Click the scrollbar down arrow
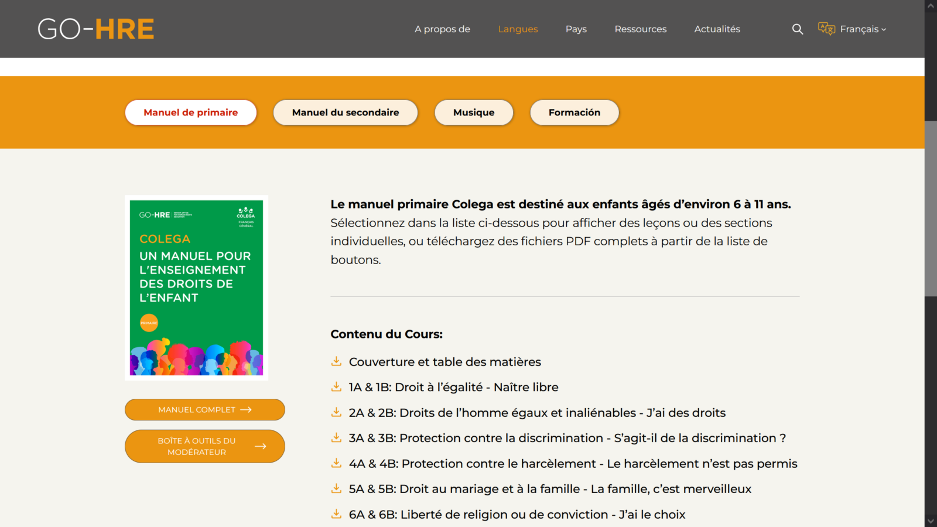This screenshot has width=937, height=527. pyautogui.click(x=931, y=521)
